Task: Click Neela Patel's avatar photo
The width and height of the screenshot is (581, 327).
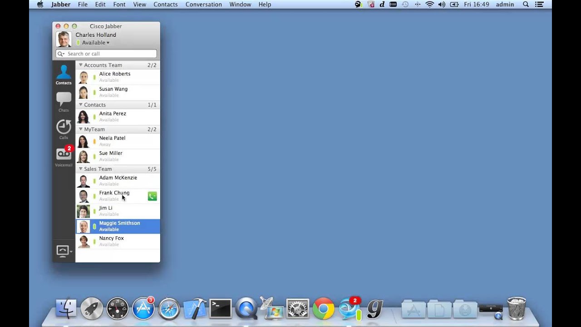Action: pos(84,141)
